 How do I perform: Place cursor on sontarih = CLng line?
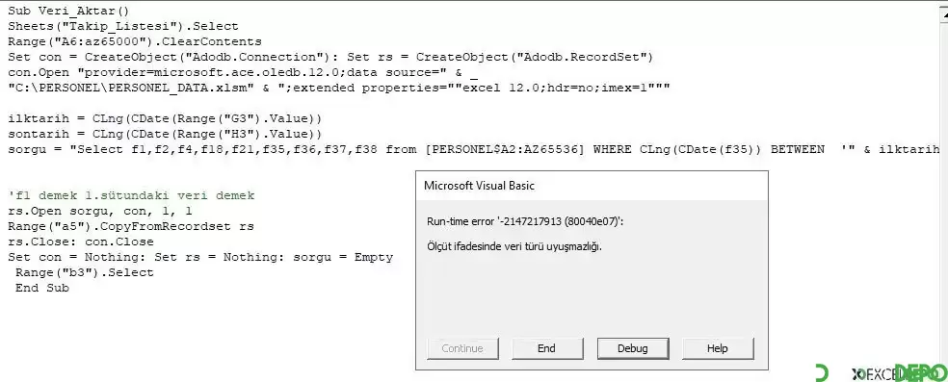coord(165,134)
